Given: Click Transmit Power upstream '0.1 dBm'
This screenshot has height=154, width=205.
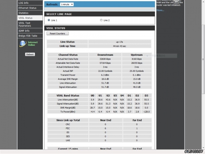Looking at the screenshot, I should click(137, 75).
